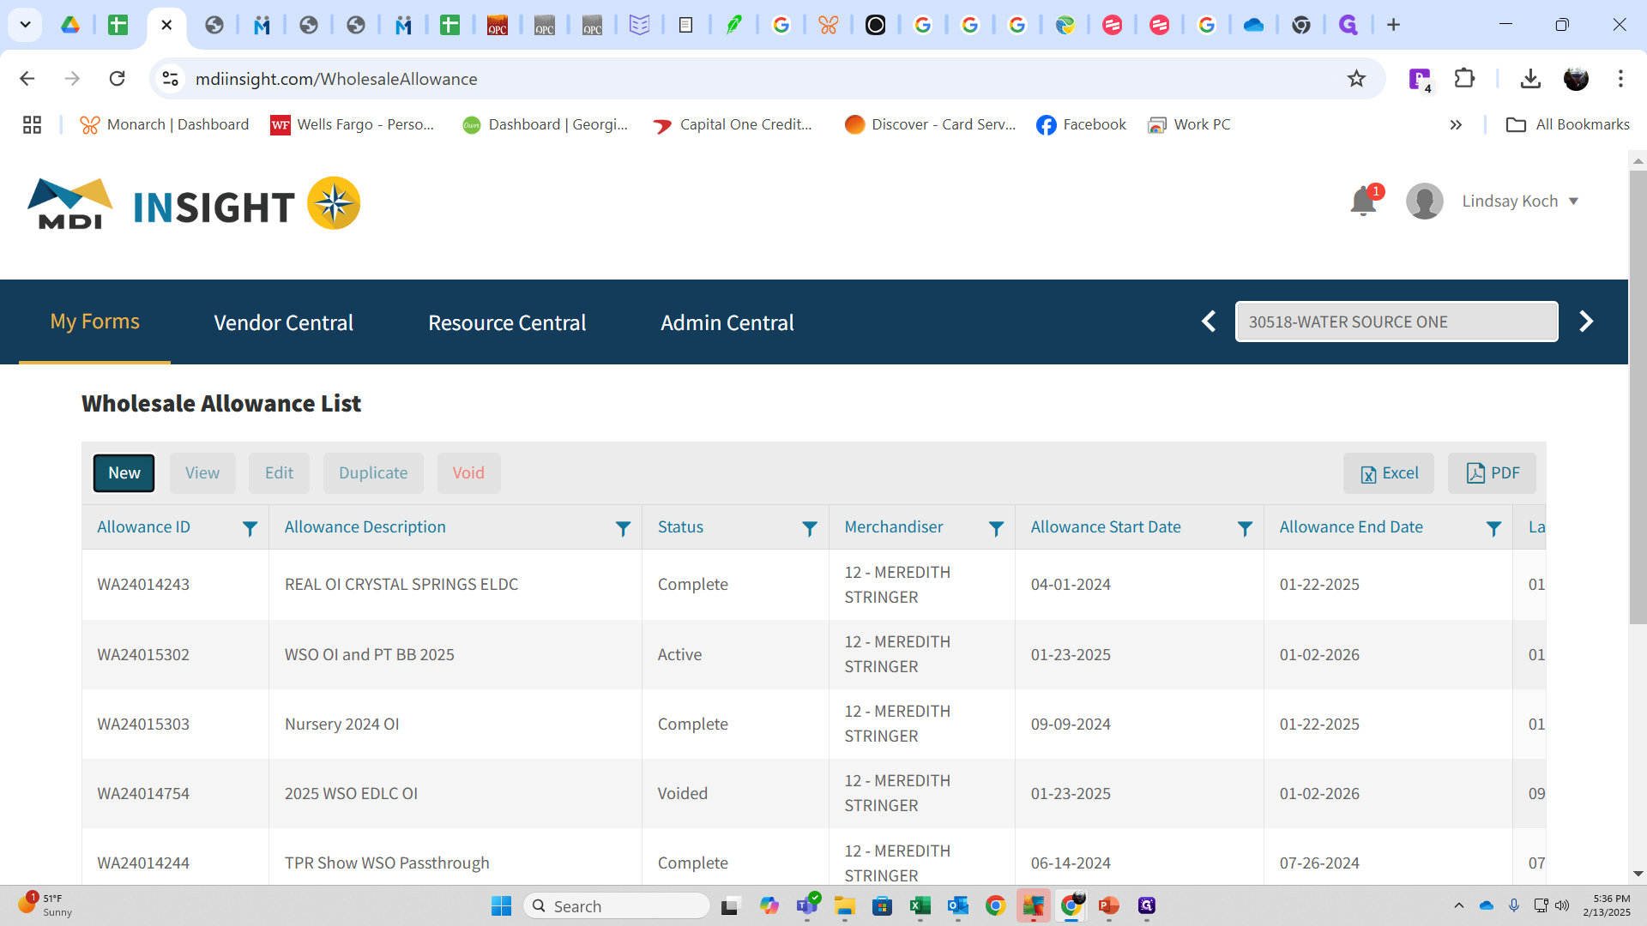Filter the Merchandiser column

[x=996, y=529]
